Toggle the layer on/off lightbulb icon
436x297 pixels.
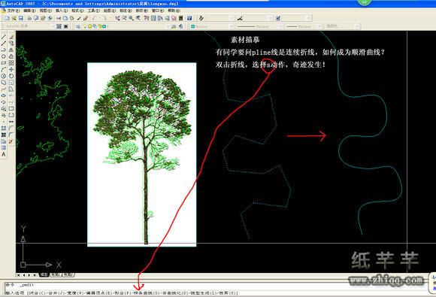pyautogui.click(x=86, y=26)
